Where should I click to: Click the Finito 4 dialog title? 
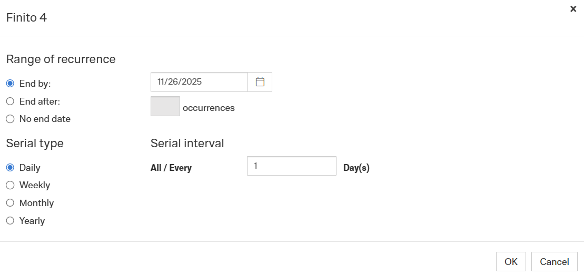click(x=26, y=18)
